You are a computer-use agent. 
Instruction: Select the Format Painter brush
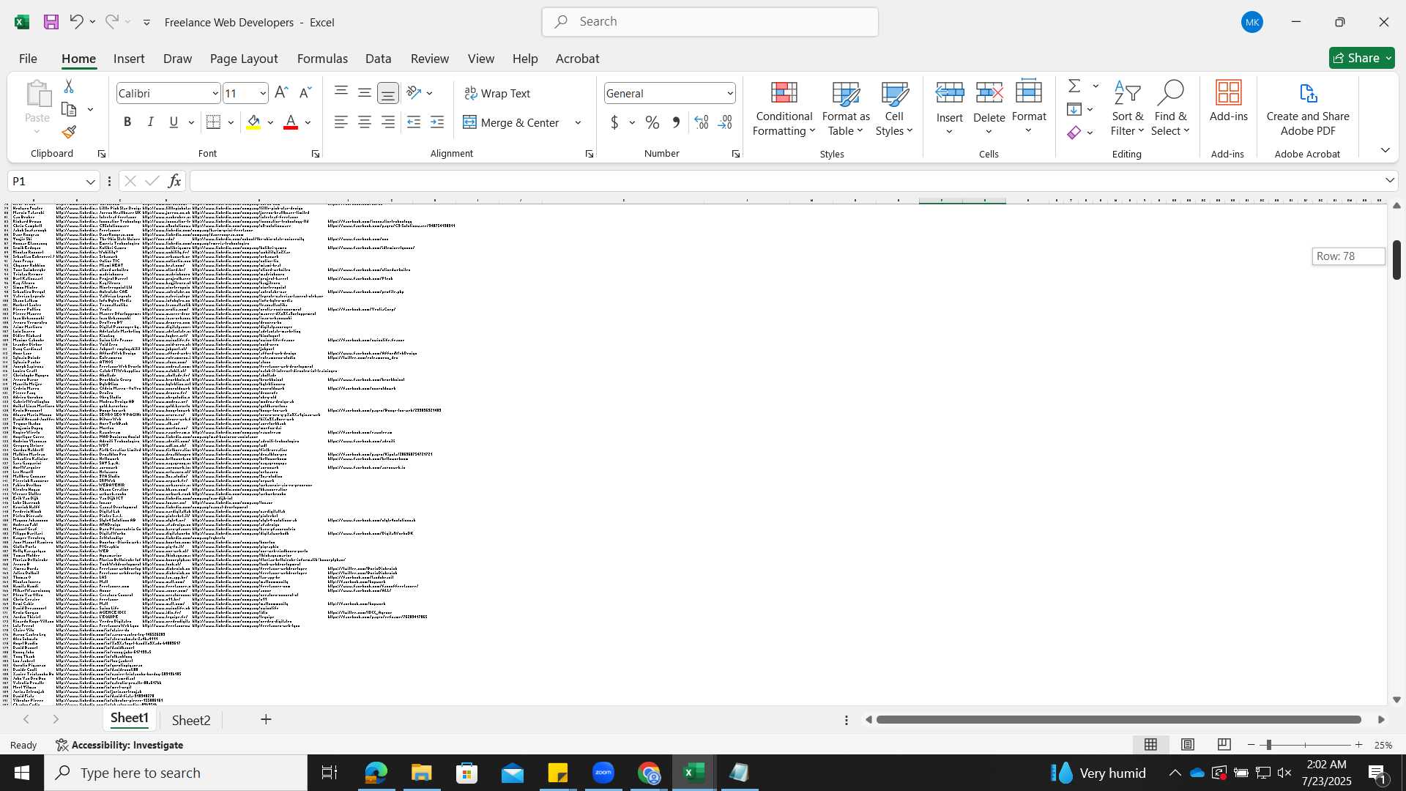pyautogui.click(x=69, y=132)
